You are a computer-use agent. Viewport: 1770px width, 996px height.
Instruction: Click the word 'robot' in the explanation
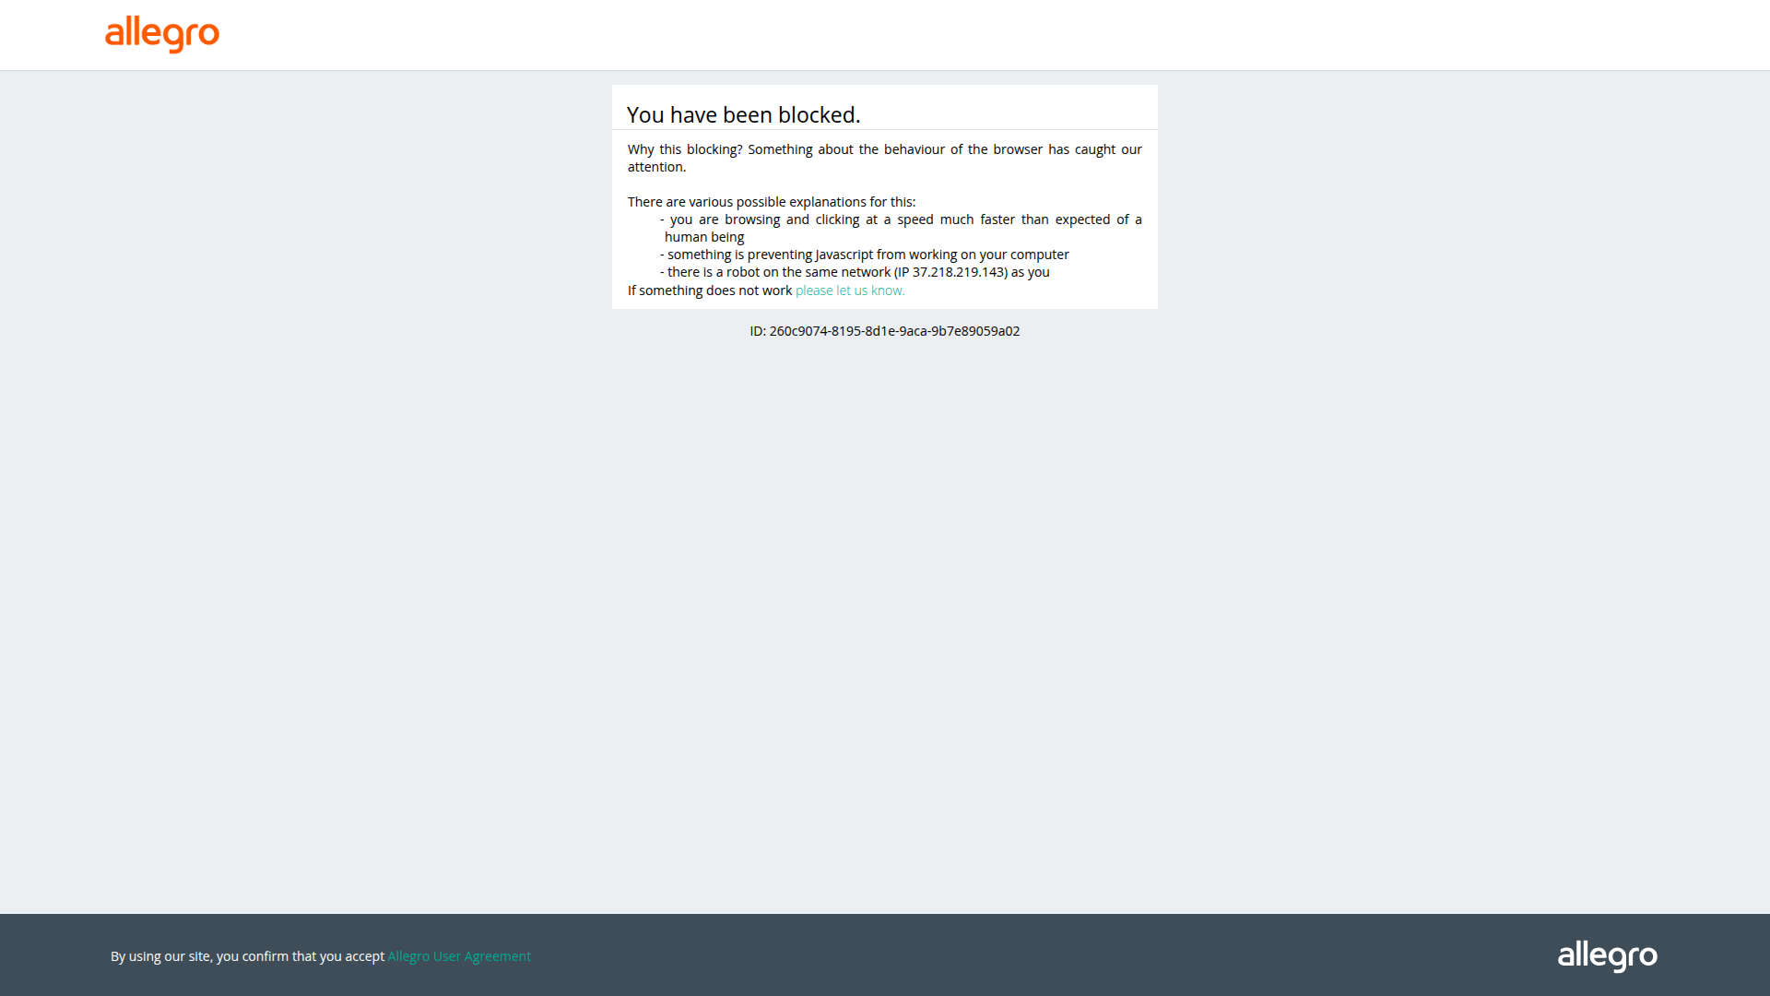(x=743, y=272)
